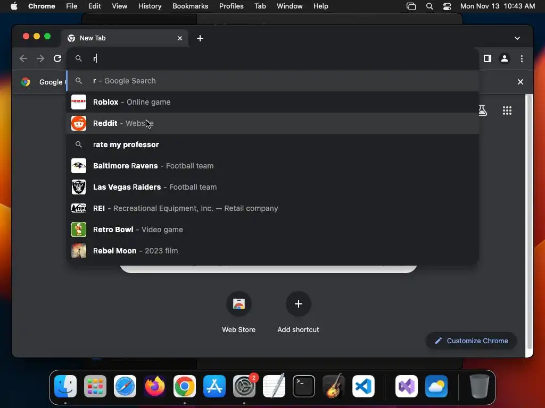Viewport: 545px width, 408px height.
Task: Open Control Center in menu bar
Action: pyautogui.click(x=447, y=6)
